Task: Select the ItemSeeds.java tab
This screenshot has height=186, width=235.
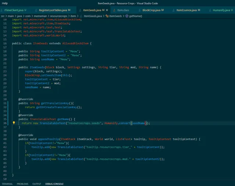Action: click(x=92, y=10)
